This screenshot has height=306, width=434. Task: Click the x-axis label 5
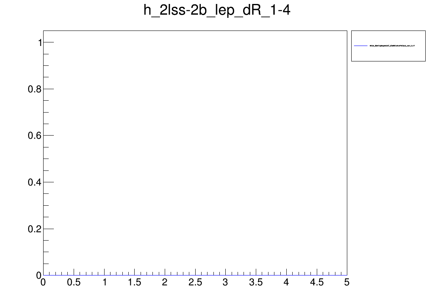click(x=347, y=283)
